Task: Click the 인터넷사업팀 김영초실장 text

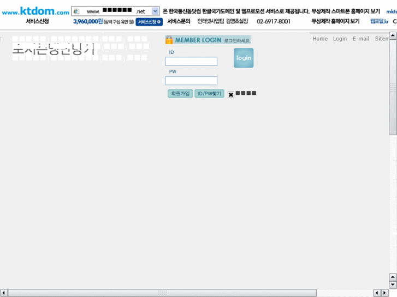Action: coord(223,21)
